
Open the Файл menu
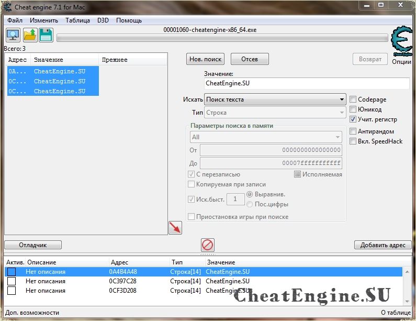click(15, 20)
